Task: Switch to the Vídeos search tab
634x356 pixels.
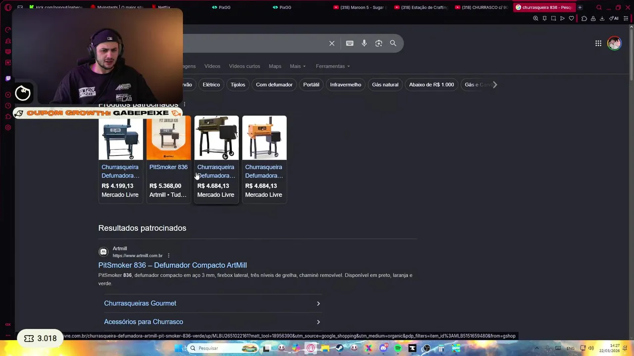Action: pyautogui.click(x=212, y=66)
